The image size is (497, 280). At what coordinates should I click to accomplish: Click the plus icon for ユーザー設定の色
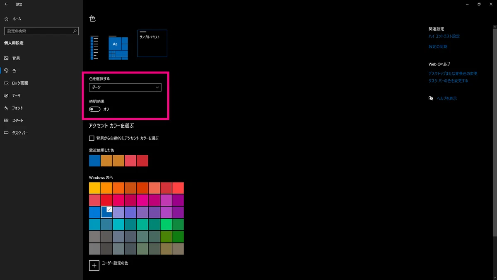(x=94, y=265)
